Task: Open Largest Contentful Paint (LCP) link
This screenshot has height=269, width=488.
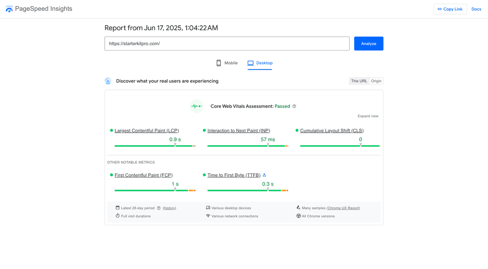Action: 146,130
